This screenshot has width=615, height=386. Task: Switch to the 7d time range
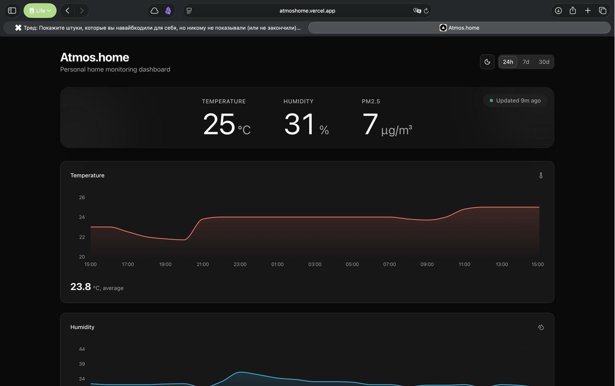coord(526,62)
